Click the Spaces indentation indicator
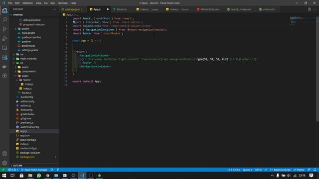This screenshot has height=179, width=319. [247, 170]
